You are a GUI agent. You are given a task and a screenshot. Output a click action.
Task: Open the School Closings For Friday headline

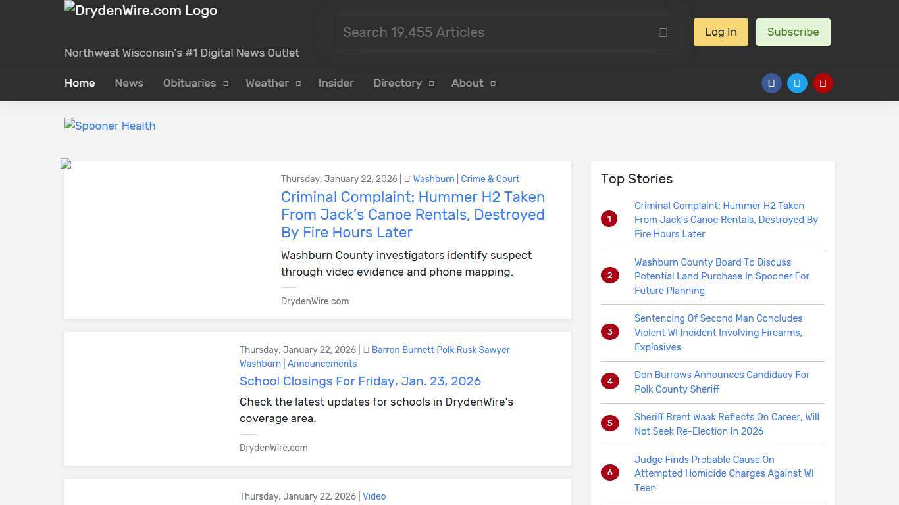pos(360,381)
